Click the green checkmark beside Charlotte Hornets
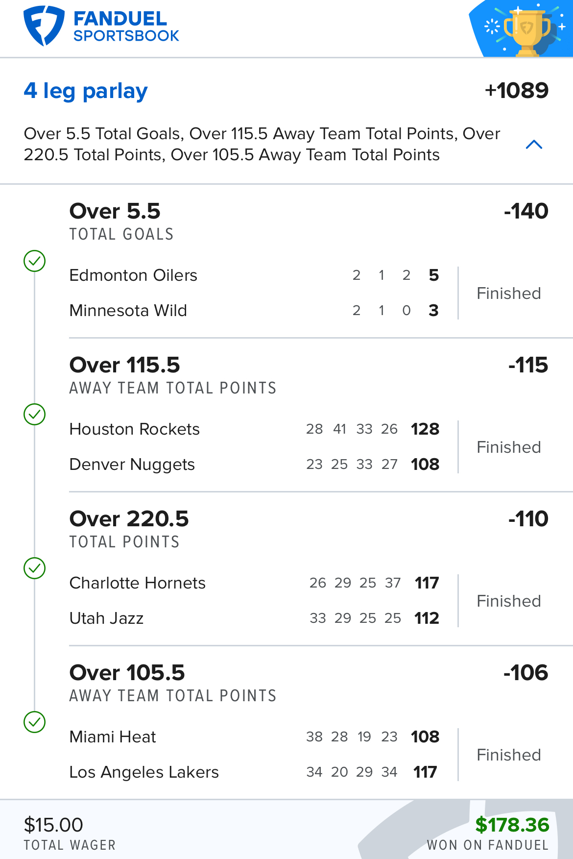The height and width of the screenshot is (859, 573). click(35, 568)
